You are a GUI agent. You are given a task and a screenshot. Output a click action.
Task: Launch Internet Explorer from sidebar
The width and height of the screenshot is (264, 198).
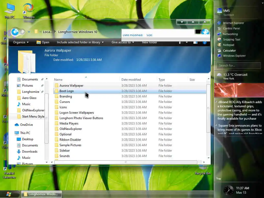click(x=231, y=23)
